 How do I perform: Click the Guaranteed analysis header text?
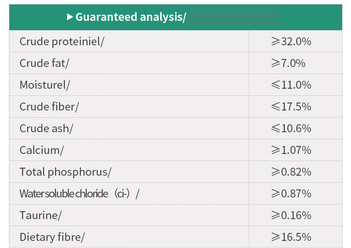[x=131, y=17]
